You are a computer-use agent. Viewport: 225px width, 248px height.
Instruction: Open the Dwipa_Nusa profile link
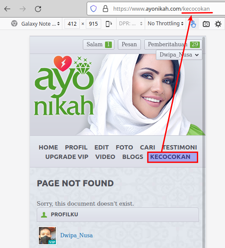76,235
